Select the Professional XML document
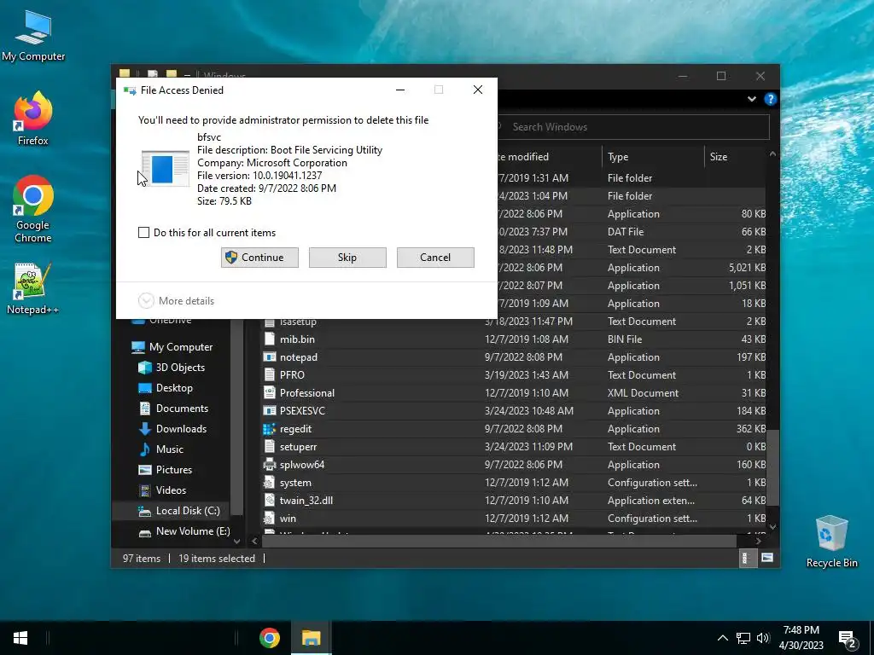The height and width of the screenshot is (655, 874). pyautogui.click(x=513, y=392)
